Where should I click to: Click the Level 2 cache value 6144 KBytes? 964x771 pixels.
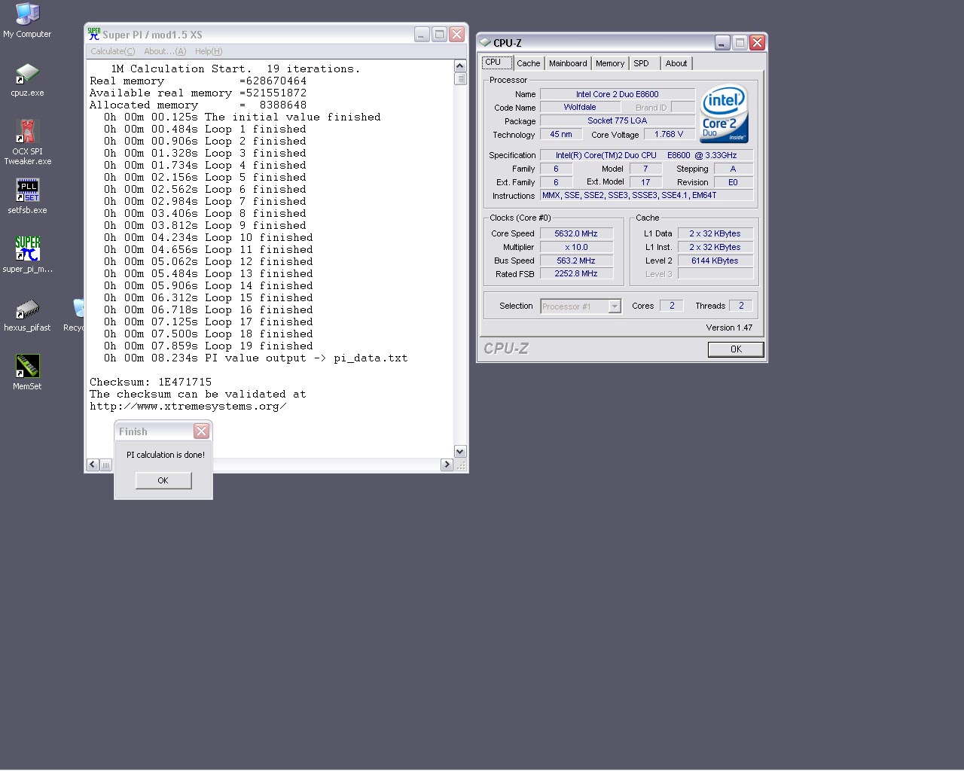point(715,261)
